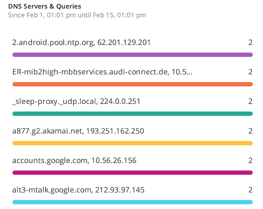
Task: Click the purple bar for android.pool.ntp.org
Action: coord(133,55)
